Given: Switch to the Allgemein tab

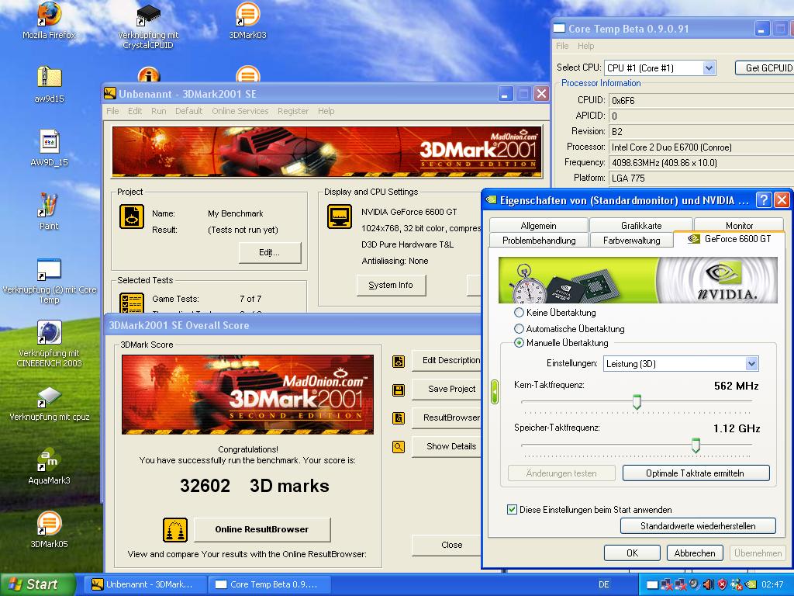Looking at the screenshot, I should click(538, 226).
